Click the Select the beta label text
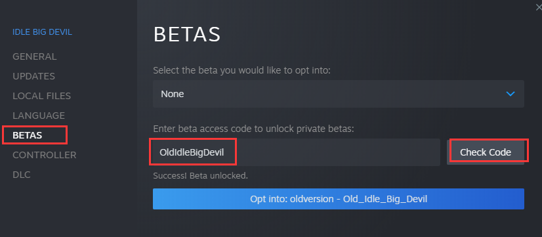The height and width of the screenshot is (237, 542). 242,71
